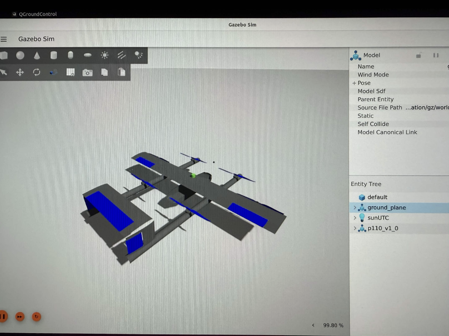Select the default world entity

tap(377, 197)
